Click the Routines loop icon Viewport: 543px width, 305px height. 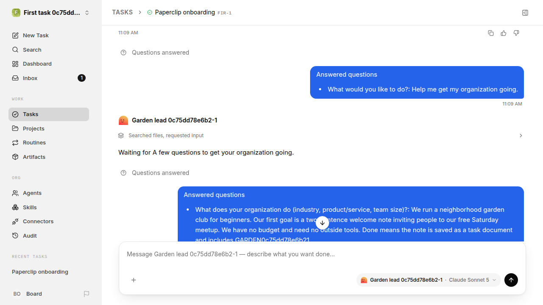click(15, 143)
